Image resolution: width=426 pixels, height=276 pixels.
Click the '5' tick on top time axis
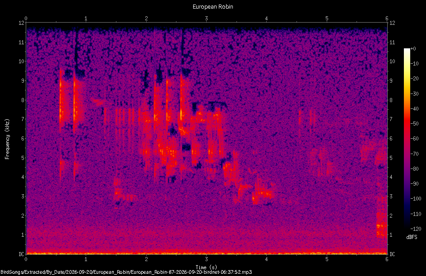point(327,19)
